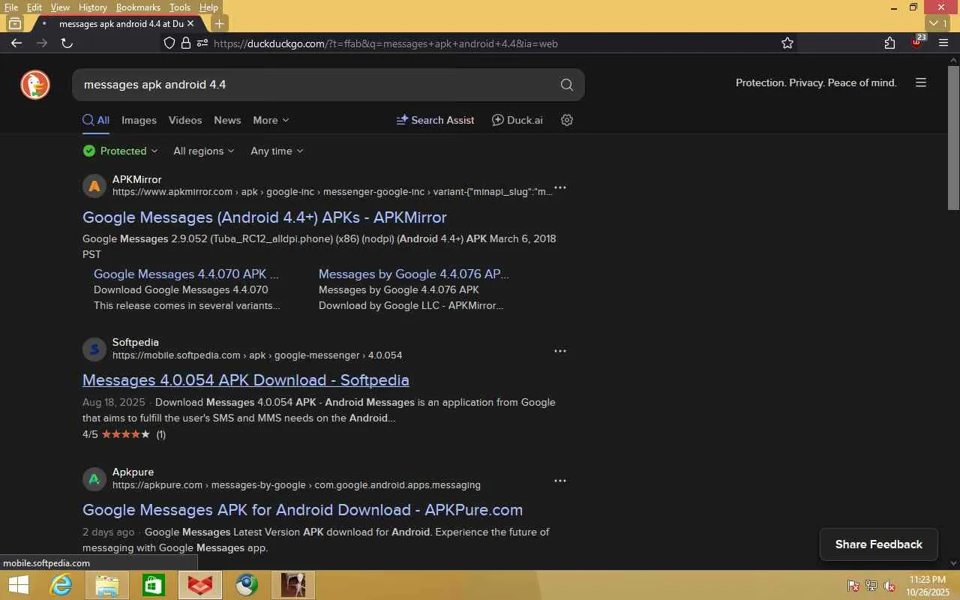960x600 pixels.
Task: Open a new tab with the plus button
Action: click(219, 23)
